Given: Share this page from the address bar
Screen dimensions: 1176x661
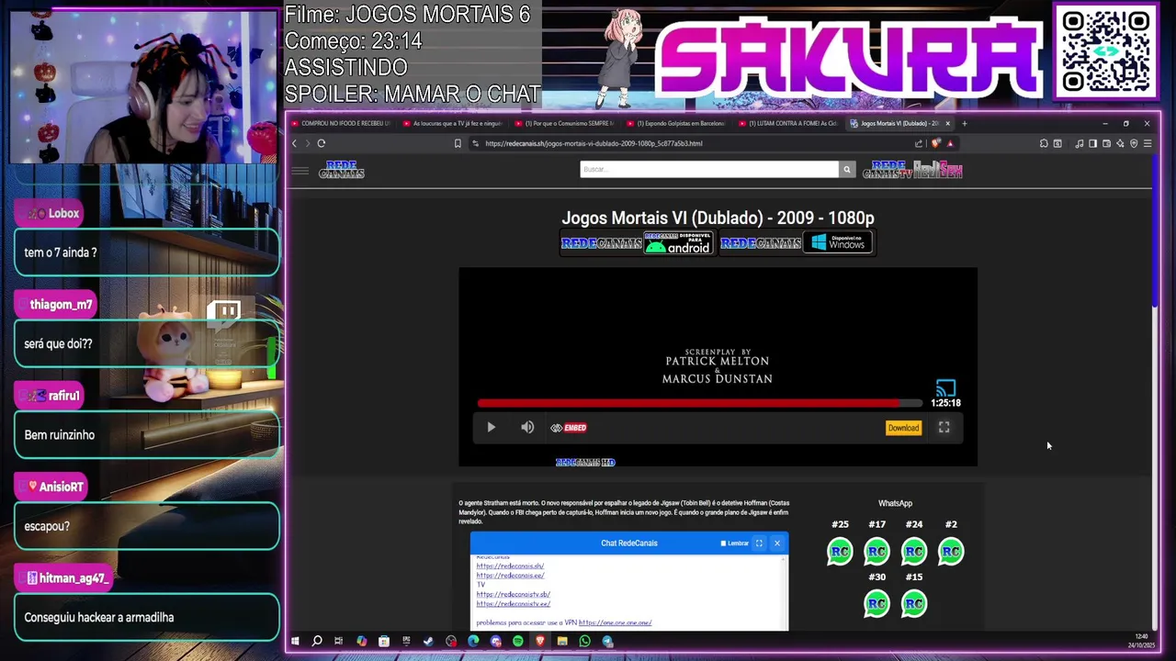Looking at the screenshot, I should (919, 143).
